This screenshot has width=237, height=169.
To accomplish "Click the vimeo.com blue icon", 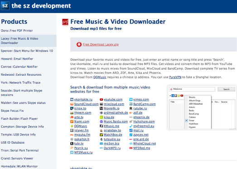I will tap(131, 100).
